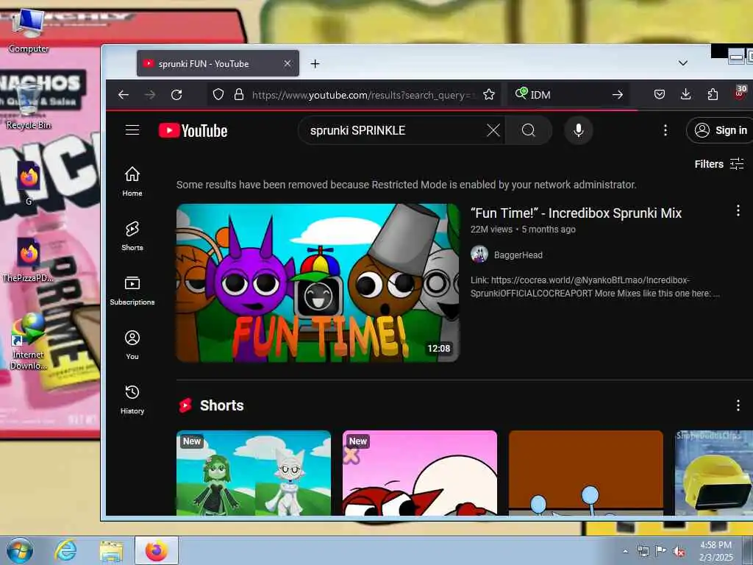753x565 pixels.
Task: Open the Windows Start menu
Action: pyautogui.click(x=20, y=550)
